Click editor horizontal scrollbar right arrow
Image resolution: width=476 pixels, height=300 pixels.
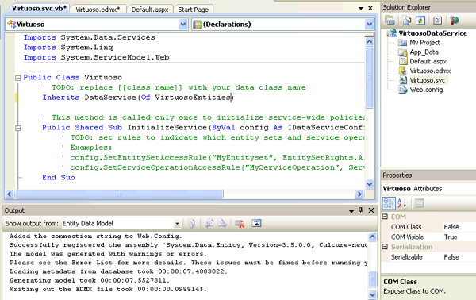[359, 194]
